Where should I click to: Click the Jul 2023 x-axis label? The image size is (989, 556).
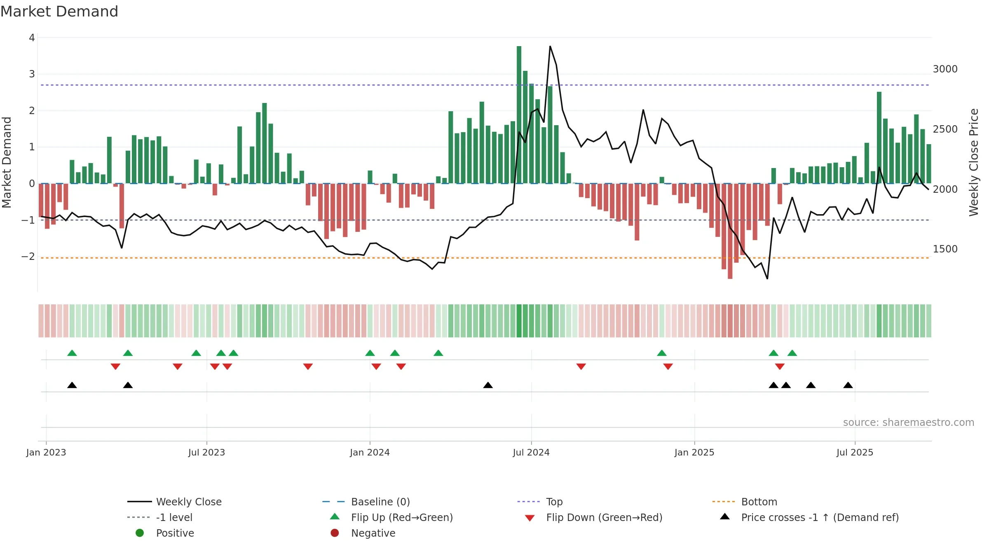pos(206,452)
